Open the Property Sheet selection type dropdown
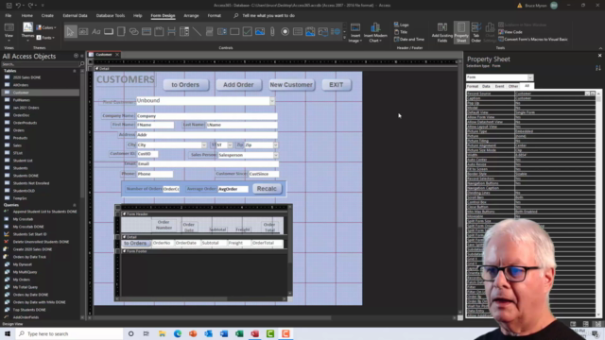Viewport: 605px width, 340px height. (530, 77)
